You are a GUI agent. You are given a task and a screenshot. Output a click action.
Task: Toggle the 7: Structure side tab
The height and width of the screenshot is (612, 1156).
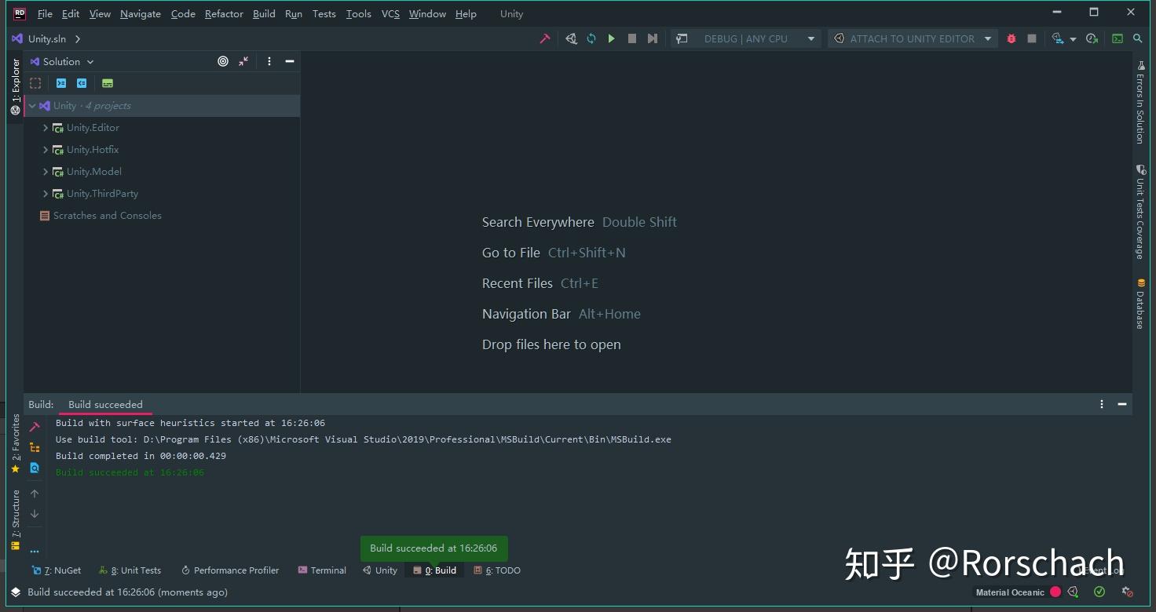point(15,520)
